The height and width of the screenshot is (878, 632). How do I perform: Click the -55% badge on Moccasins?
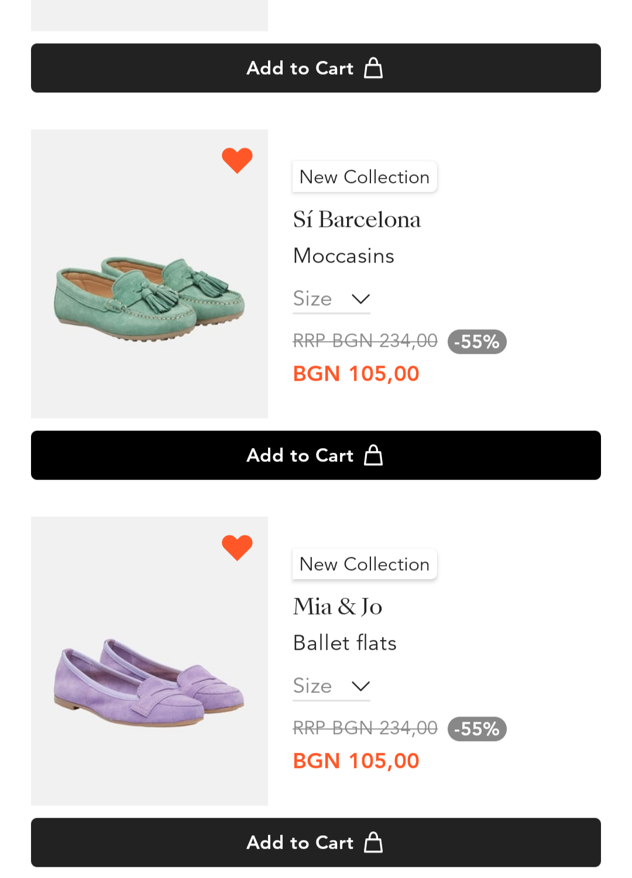tap(477, 342)
